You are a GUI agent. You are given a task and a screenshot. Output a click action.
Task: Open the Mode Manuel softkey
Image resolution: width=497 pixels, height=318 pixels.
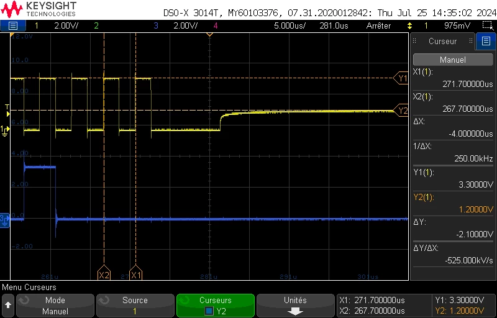pyautogui.click(x=55, y=306)
